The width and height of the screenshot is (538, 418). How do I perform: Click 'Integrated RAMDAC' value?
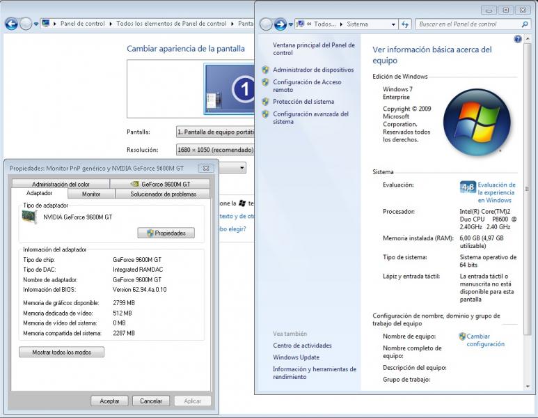coord(138,270)
